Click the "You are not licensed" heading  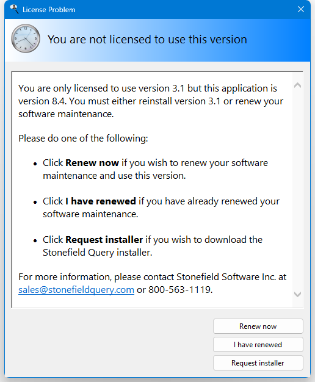click(147, 40)
